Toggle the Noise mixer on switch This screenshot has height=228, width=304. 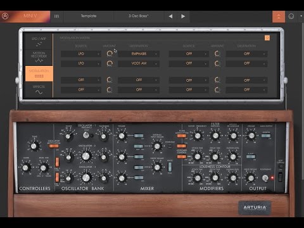tap(139, 167)
